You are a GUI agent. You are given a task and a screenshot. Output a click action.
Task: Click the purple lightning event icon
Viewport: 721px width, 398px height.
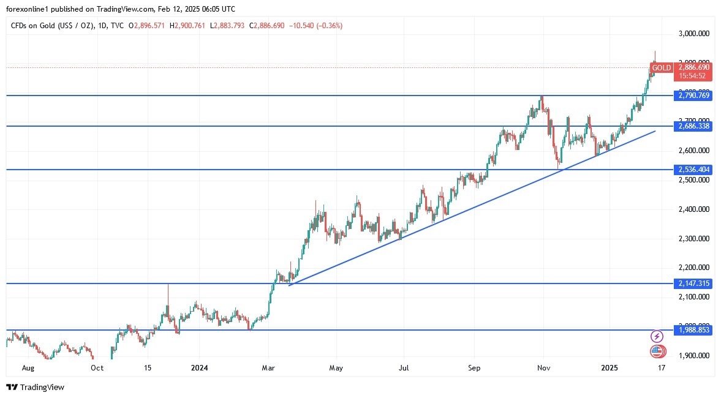(x=657, y=336)
